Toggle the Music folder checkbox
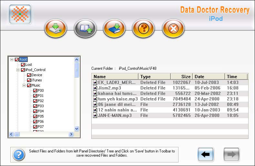The height and width of the screenshot is (166, 255). pyautogui.click(x=29, y=86)
